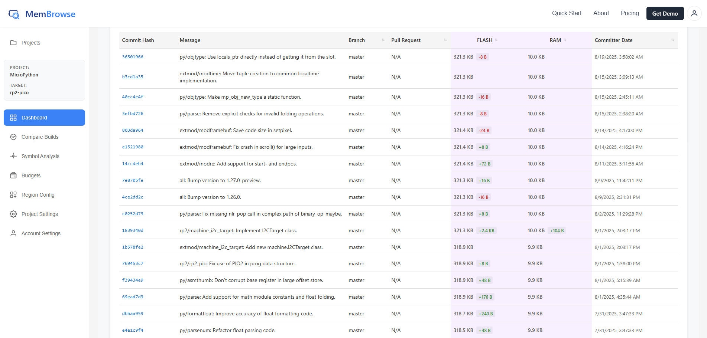The height and width of the screenshot is (338, 707).
Task: Open commit 40cc4e4f
Action: click(133, 97)
